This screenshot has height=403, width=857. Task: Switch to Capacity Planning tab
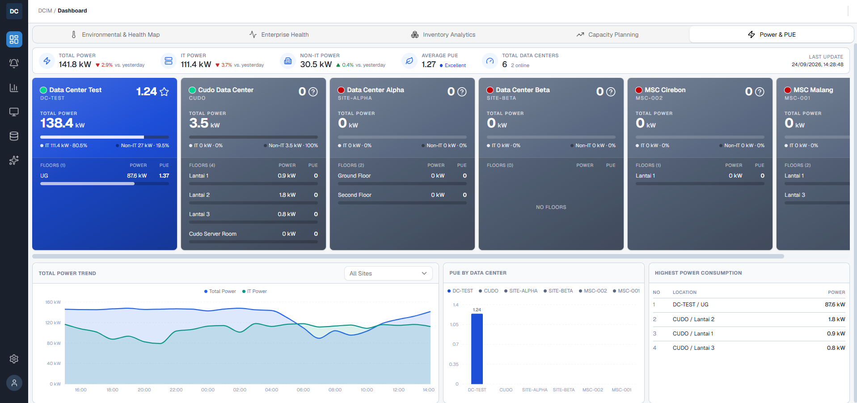[x=607, y=34]
